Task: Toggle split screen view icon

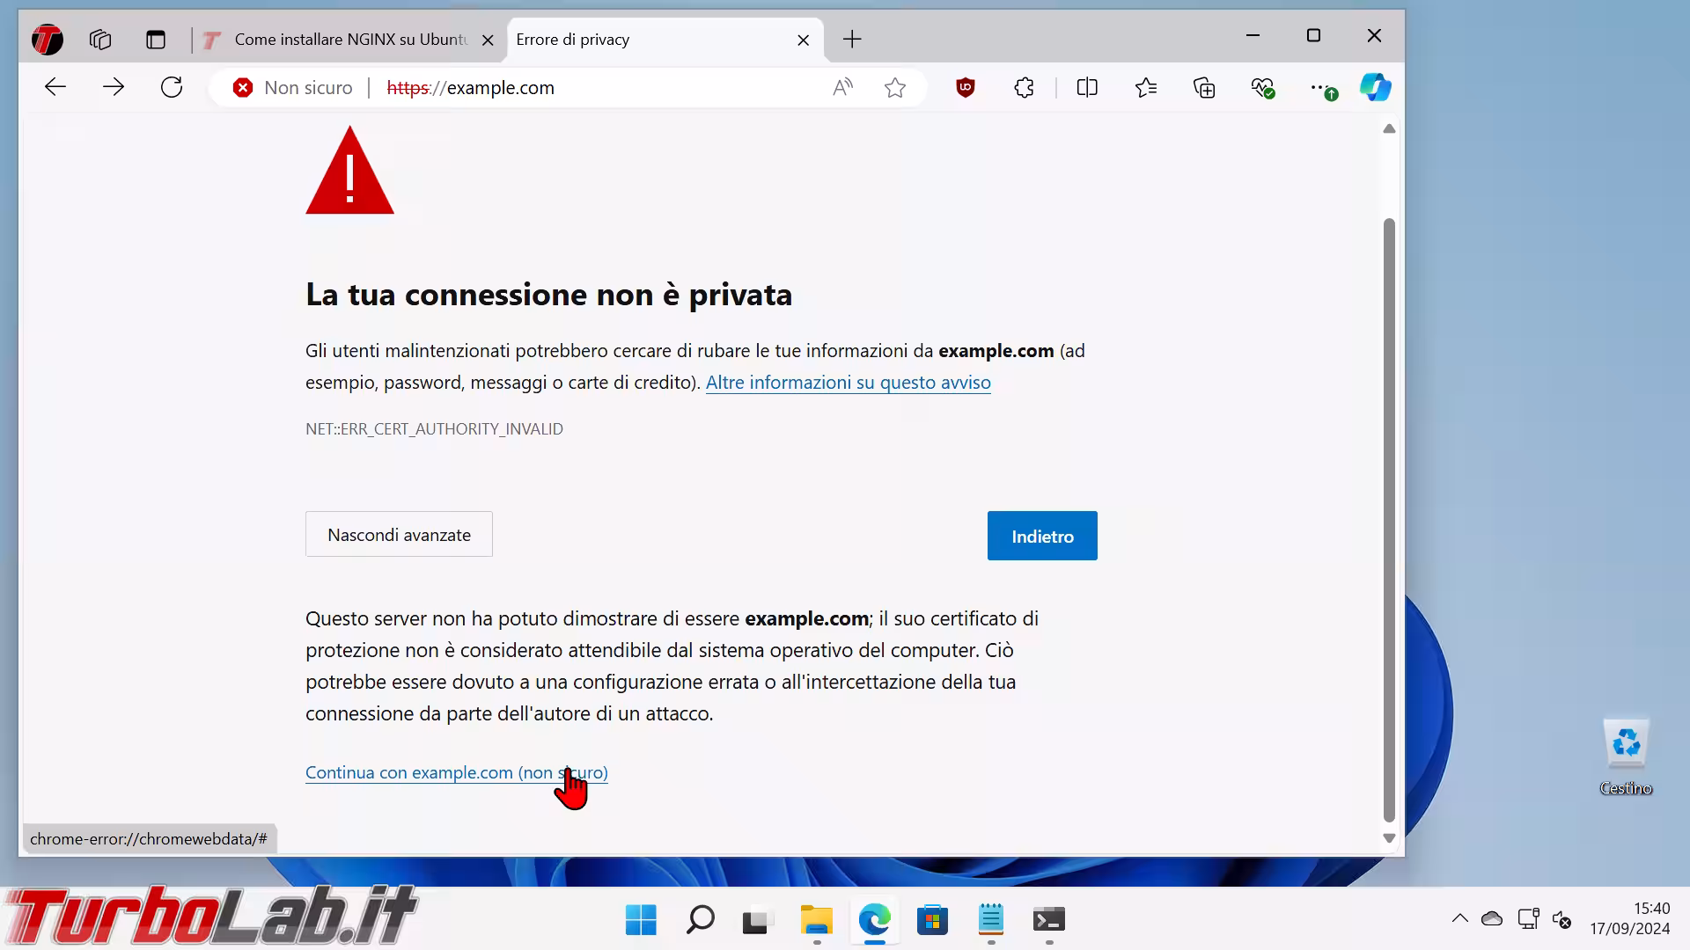Action: [1087, 87]
